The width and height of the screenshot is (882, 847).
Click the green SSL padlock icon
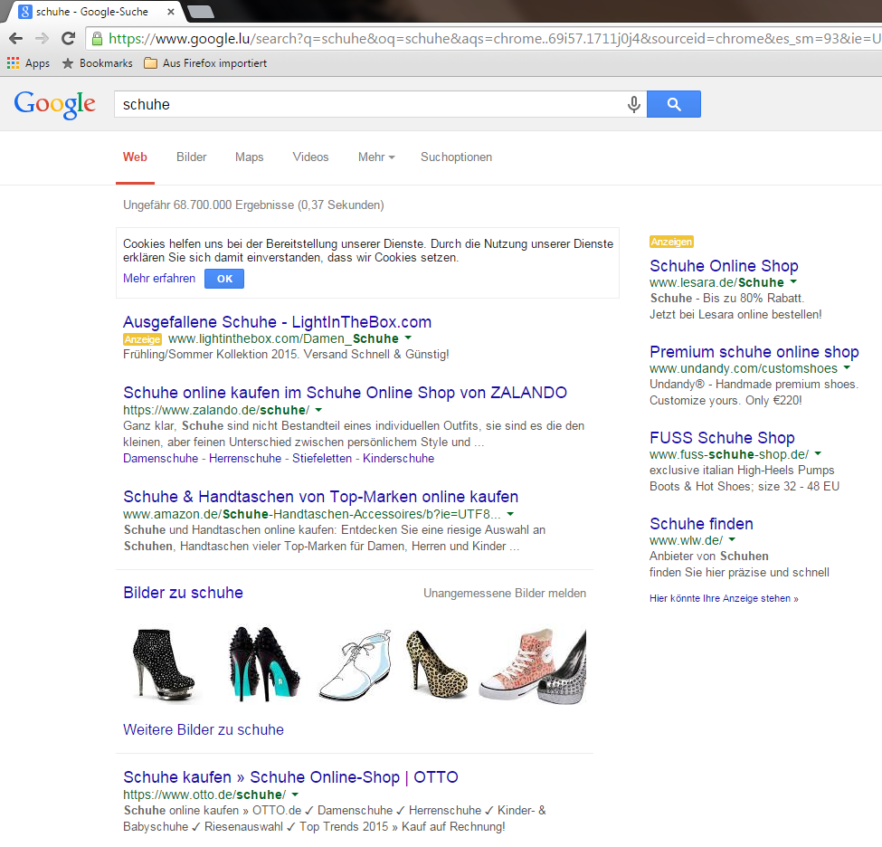coord(98,38)
